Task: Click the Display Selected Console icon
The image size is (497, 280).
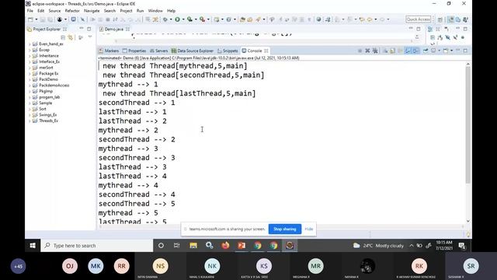Action: tap(433, 51)
